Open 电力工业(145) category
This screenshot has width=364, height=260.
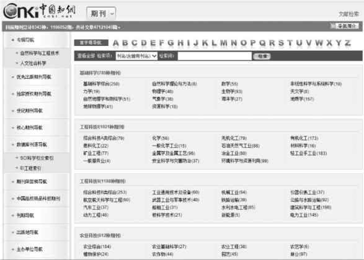pos(304,215)
